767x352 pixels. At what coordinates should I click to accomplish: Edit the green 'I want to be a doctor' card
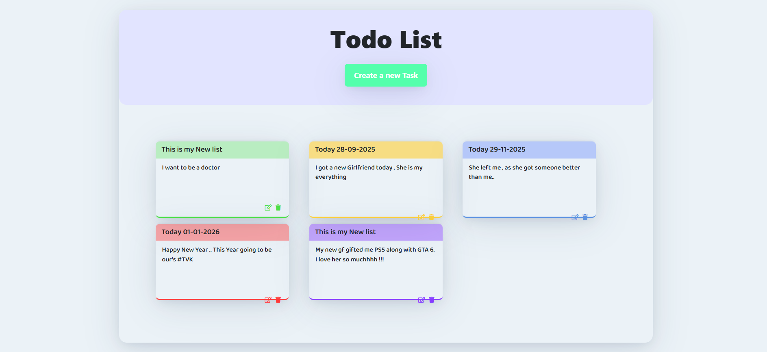pos(268,208)
